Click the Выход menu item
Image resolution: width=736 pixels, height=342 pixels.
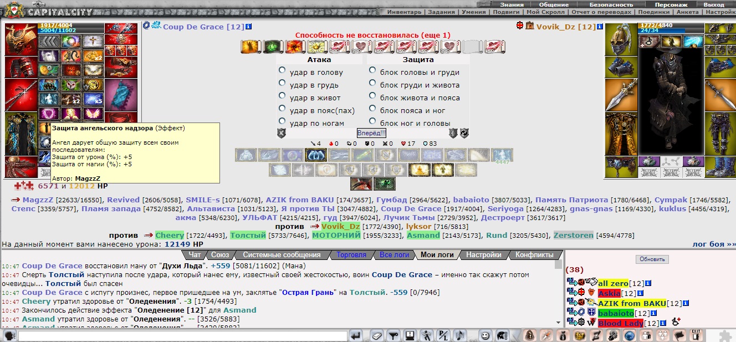pos(714,4)
